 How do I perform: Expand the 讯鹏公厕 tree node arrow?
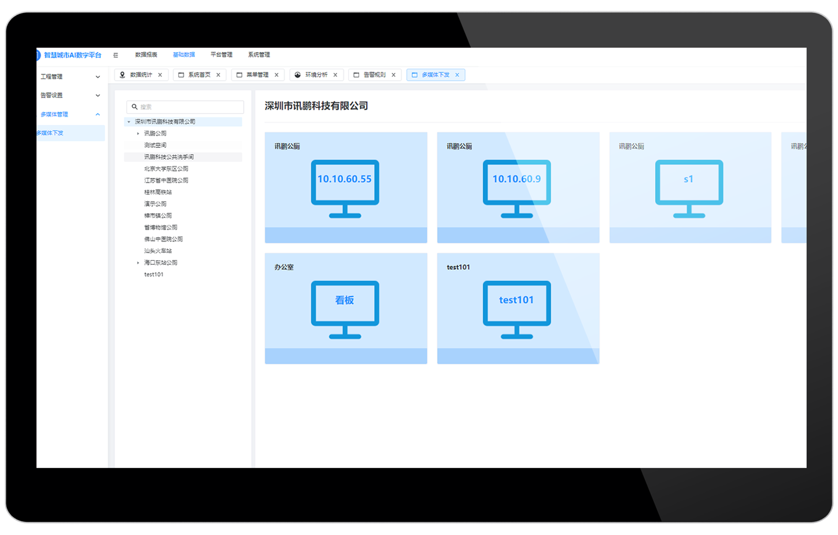click(x=138, y=134)
